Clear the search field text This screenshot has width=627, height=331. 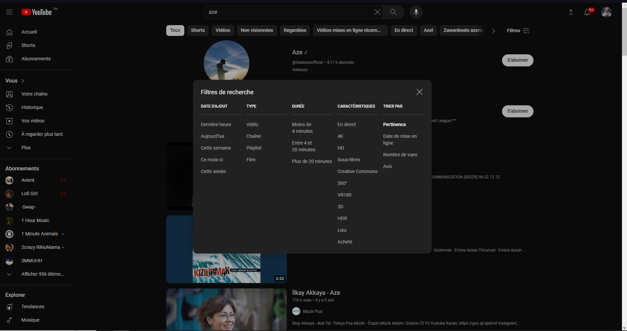pos(377,12)
